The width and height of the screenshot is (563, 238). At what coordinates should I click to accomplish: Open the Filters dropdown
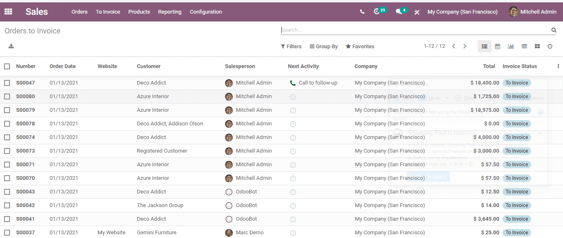point(291,47)
